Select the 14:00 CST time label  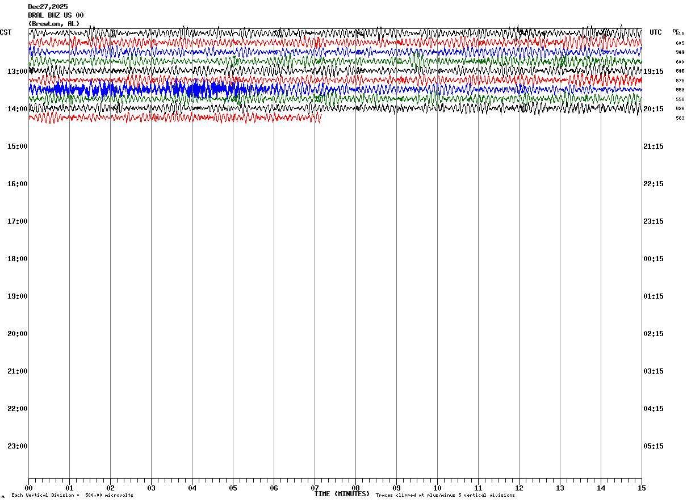18,109
